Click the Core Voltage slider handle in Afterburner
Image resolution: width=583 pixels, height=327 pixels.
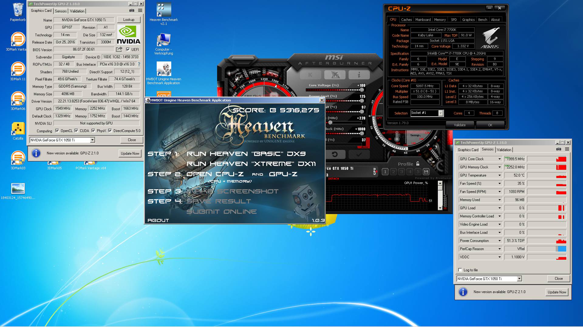tap(362, 90)
